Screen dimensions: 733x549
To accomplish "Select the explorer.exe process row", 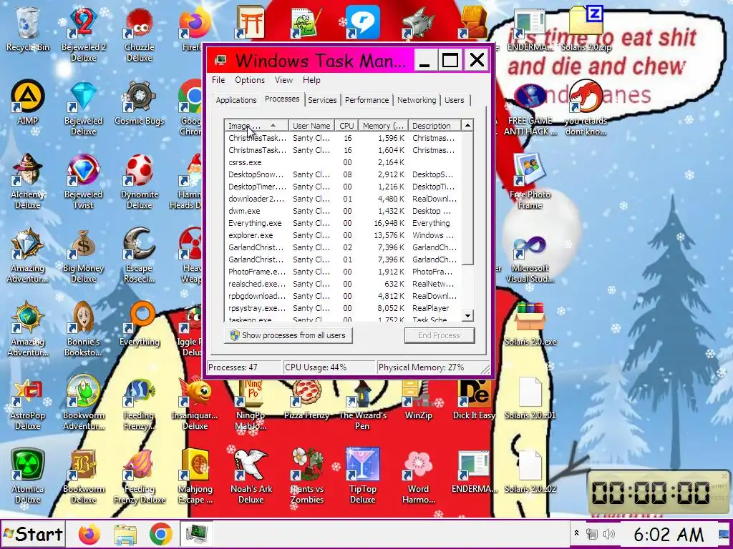I will (343, 235).
